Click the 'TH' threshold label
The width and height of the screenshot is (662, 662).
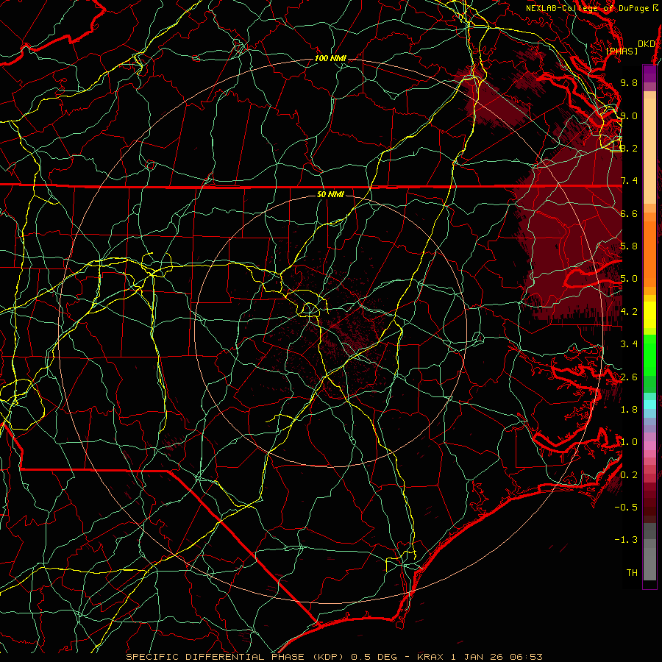point(632,573)
